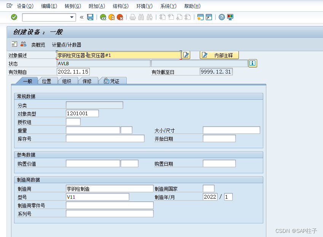Click the Find binoculars icon
Screen dimensions: 323x237
(x=141, y=17)
